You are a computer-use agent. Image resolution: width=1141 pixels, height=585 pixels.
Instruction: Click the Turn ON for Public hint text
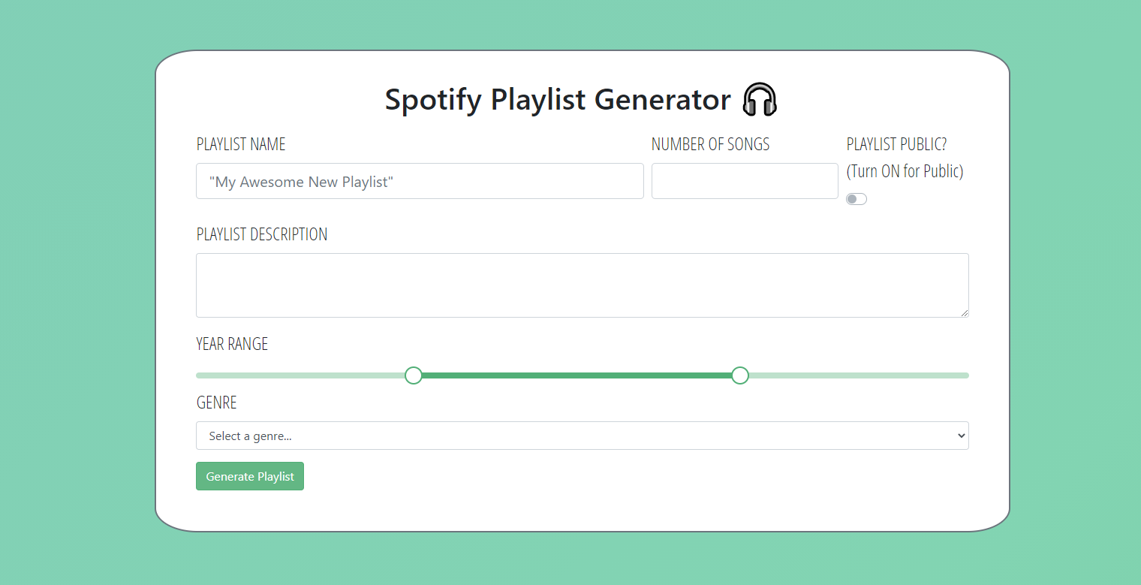905,171
